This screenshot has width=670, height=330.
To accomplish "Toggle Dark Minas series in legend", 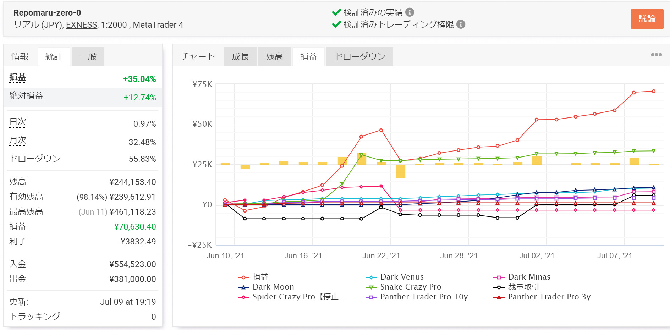I will 529,277.
